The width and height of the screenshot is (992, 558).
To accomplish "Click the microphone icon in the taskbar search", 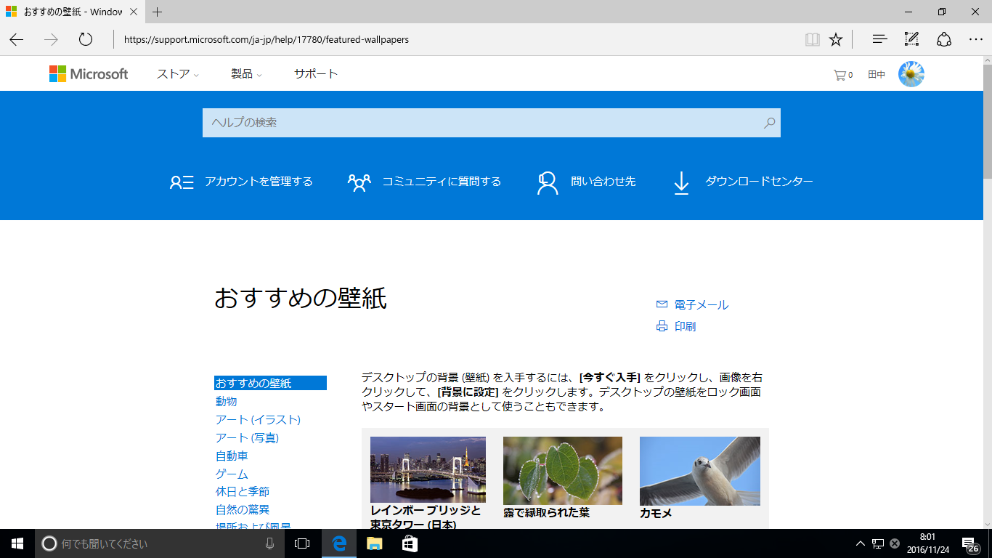I will (x=269, y=543).
